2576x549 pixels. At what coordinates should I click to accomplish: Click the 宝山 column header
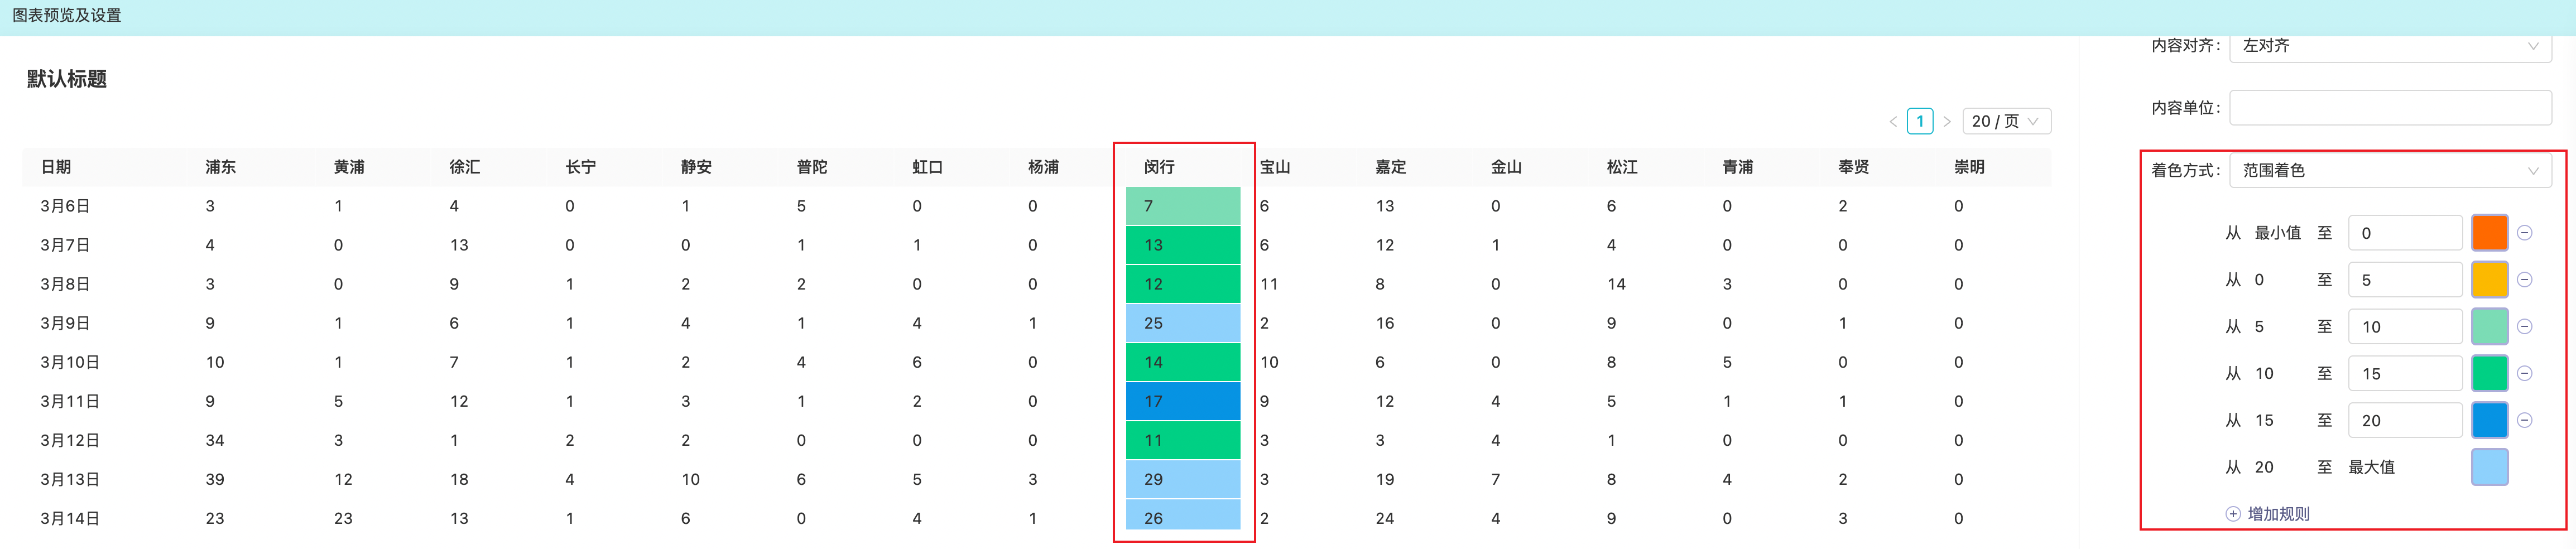(1275, 167)
